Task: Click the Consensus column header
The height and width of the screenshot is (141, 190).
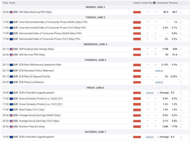Action: [x=163, y=3]
